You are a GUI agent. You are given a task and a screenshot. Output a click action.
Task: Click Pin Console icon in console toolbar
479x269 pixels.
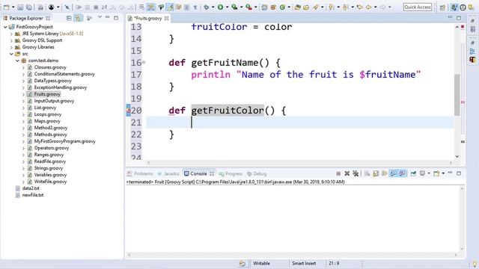(x=413, y=173)
